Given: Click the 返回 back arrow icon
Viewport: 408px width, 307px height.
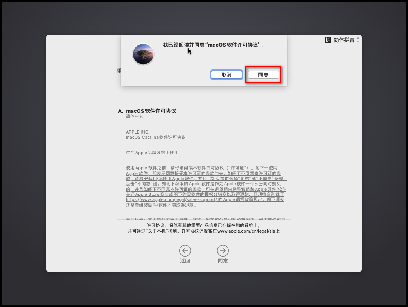Looking at the screenshot, I should pyautogui.click(x=185, y=251).
